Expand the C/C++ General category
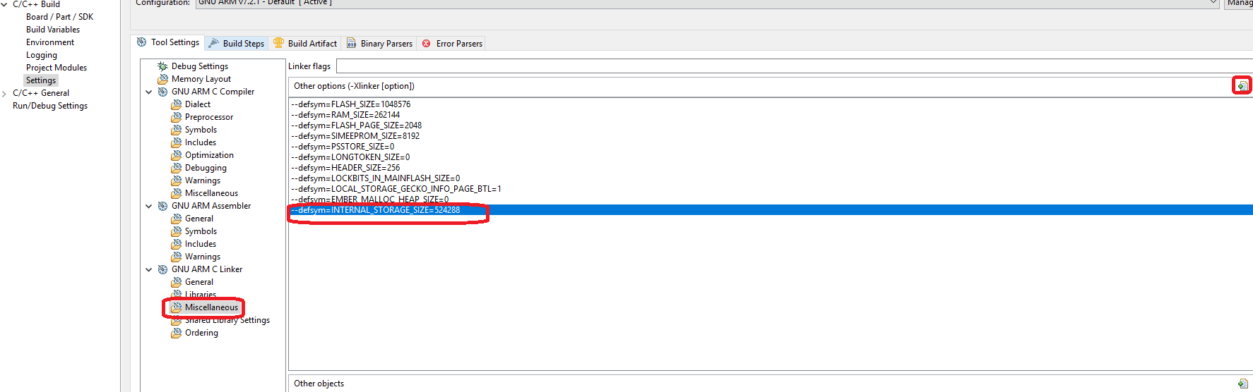The height and width of the screenshot is (392, 1253). (4, 93)
